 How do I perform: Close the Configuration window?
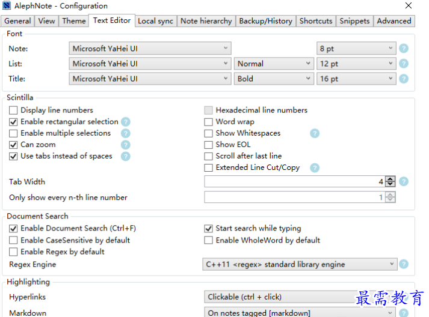point(408,5)
